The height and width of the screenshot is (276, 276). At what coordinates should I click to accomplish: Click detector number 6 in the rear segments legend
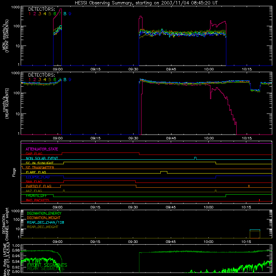click(55, 80)
